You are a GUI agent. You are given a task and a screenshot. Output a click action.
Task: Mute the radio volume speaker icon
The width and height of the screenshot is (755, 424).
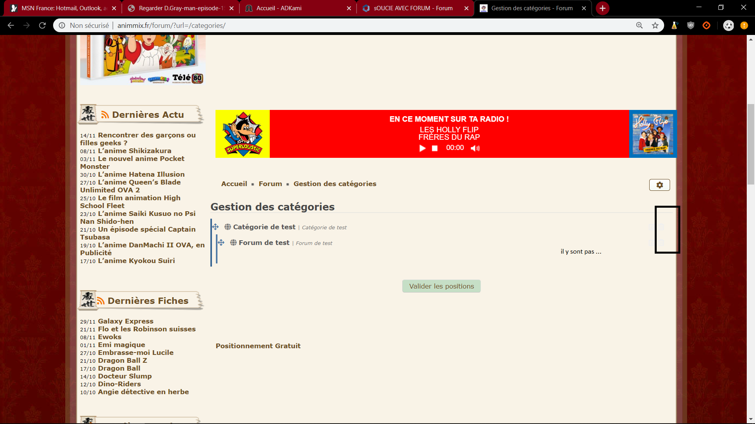(475, 148)
